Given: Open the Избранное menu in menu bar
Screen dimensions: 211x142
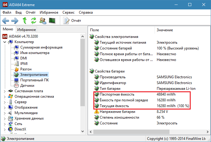Looking at the screenshot, I should [49, 12].
